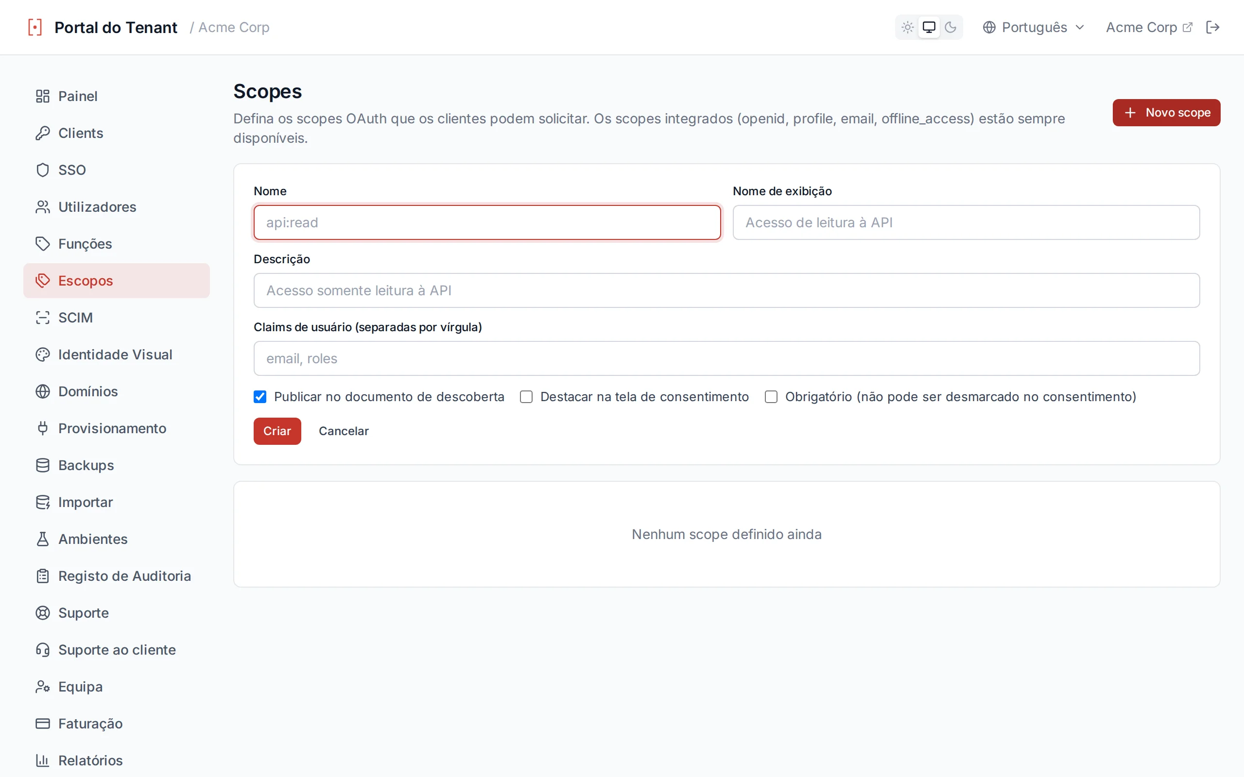
Task: Click the Importar database icon
Action: point(43,502)
